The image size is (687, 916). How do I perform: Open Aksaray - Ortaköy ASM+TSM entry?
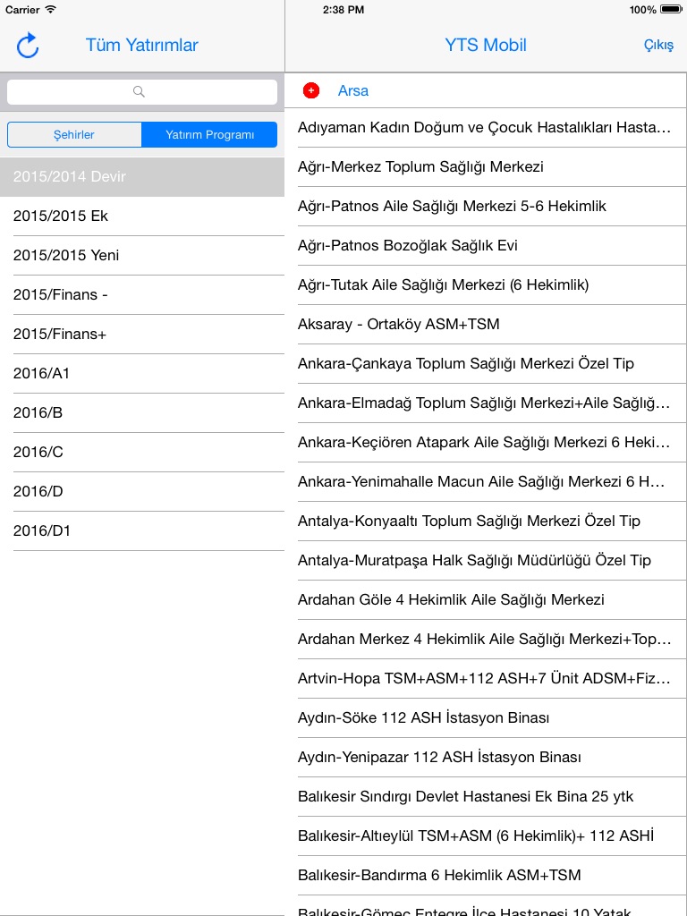(x=486, y=324)
